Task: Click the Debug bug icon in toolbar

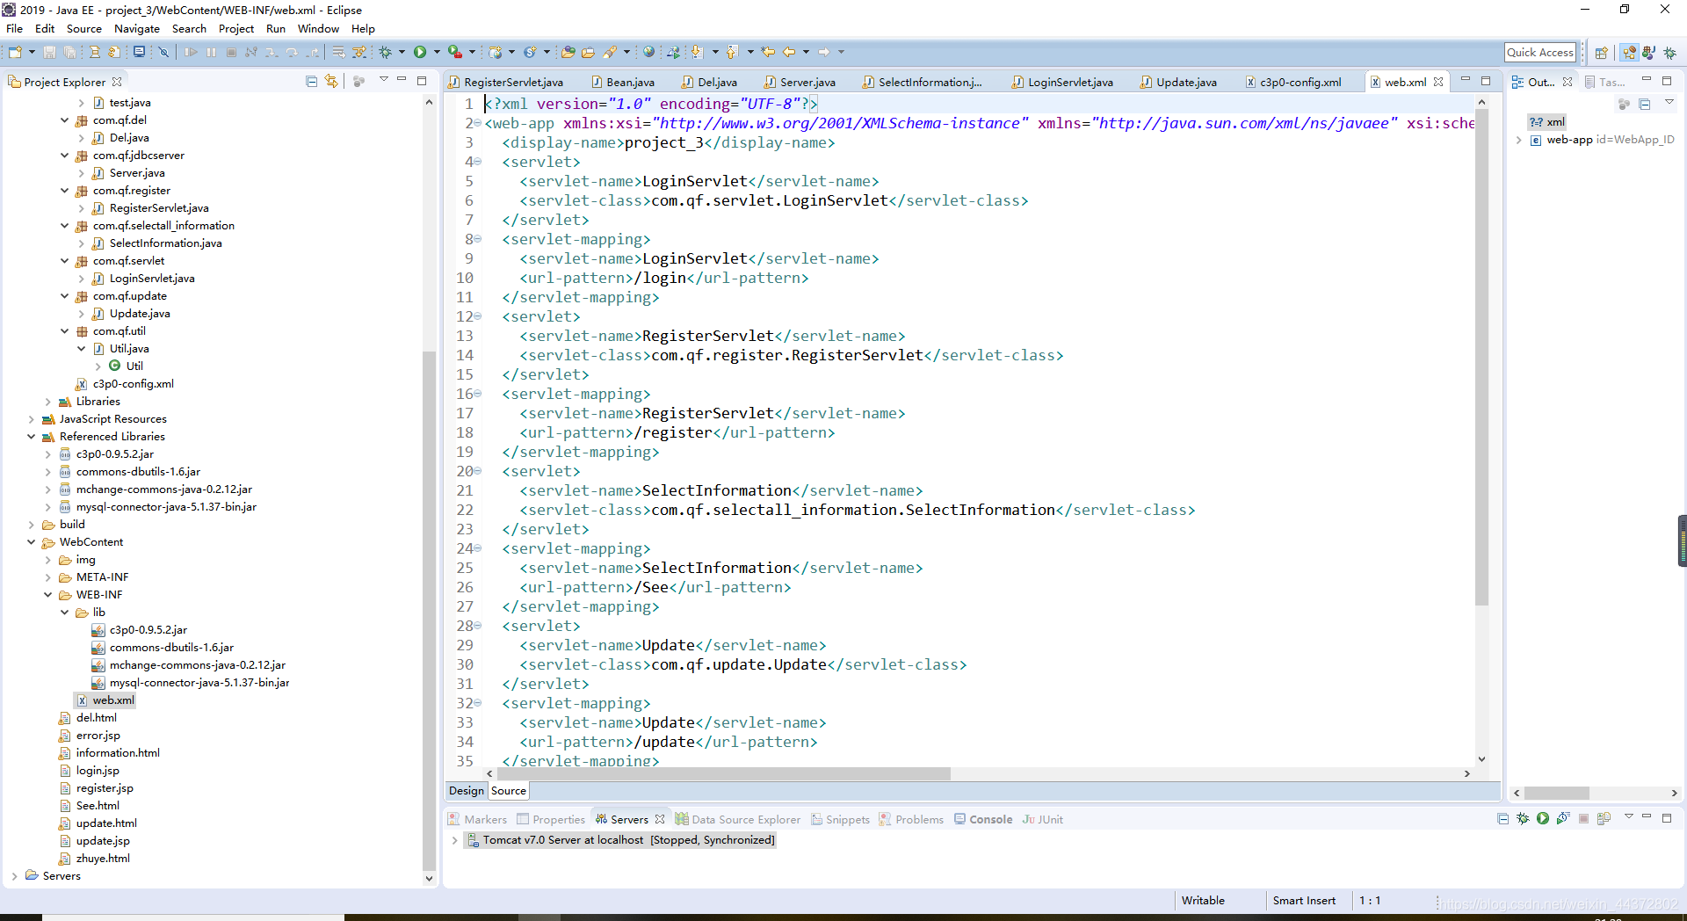Action: click(x=385, y=53)
